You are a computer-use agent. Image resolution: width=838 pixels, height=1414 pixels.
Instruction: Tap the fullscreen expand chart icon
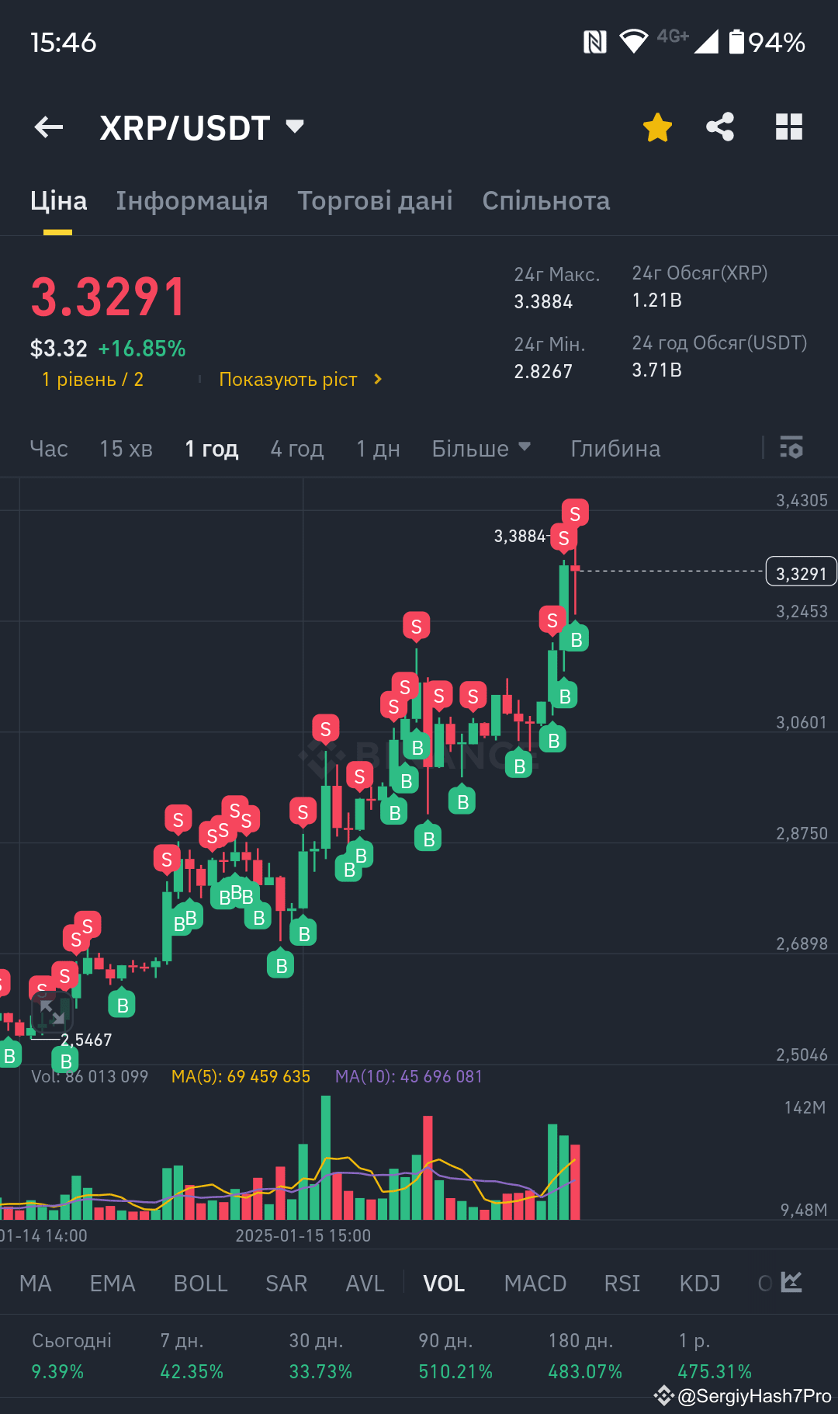(x=52, y=1012)
